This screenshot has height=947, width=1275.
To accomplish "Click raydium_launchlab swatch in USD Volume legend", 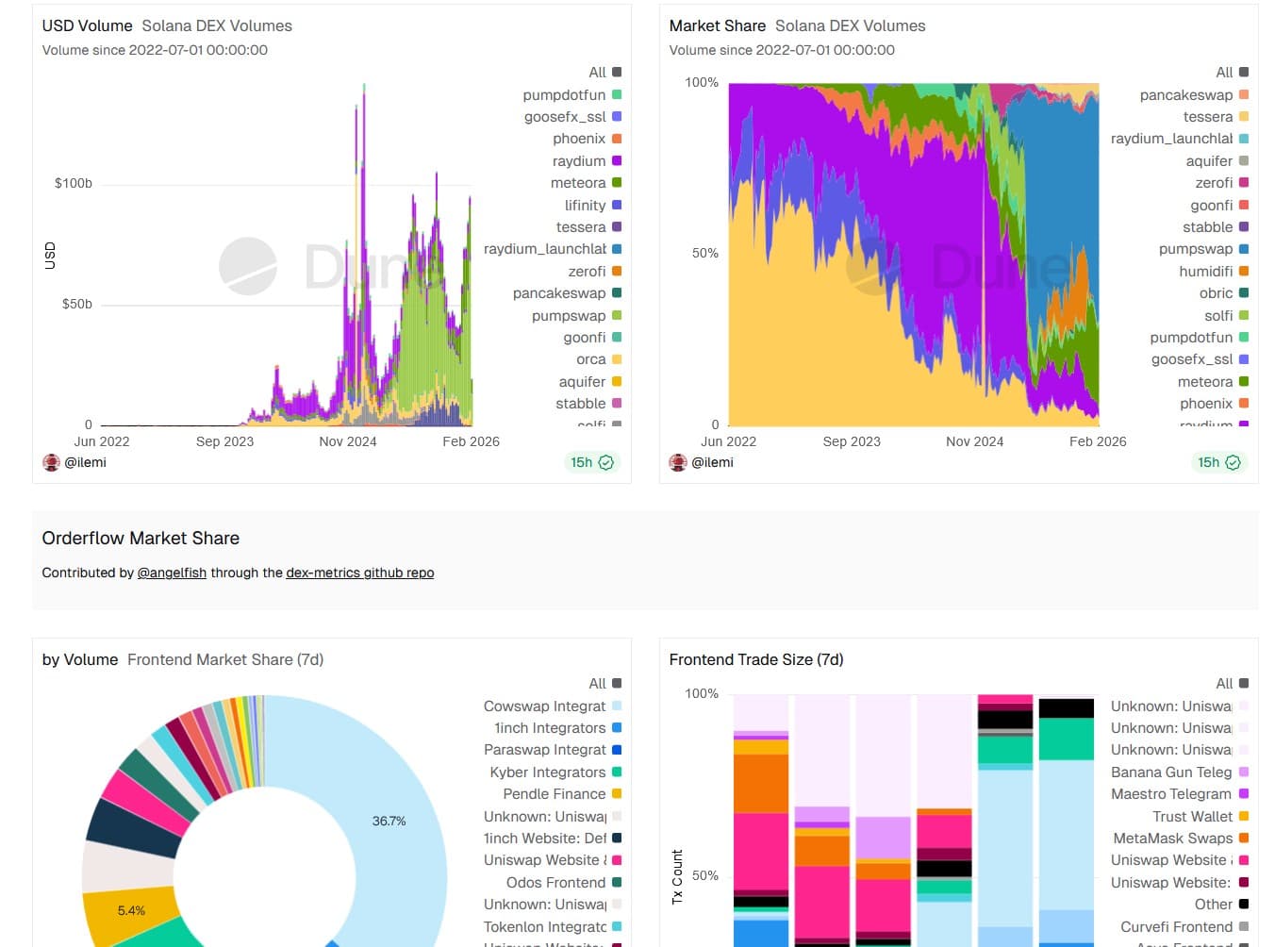I will coord(617,249).
